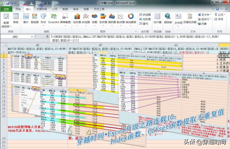Select column header AE
Viewport: 230px width, 149px height.
(37, 45)
